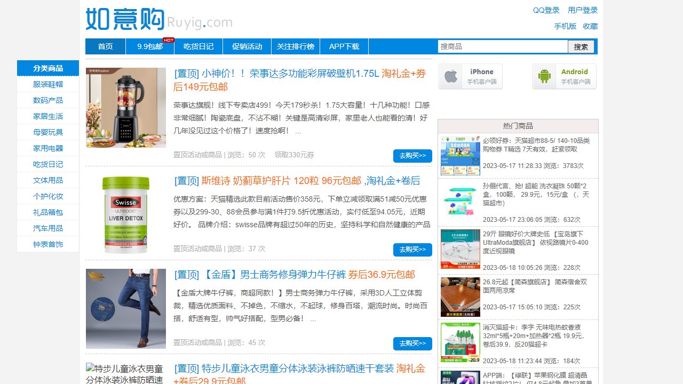Screen dimensions: 683x384
Task: Open the 首页 navigation tab
Action: [106, 46]
